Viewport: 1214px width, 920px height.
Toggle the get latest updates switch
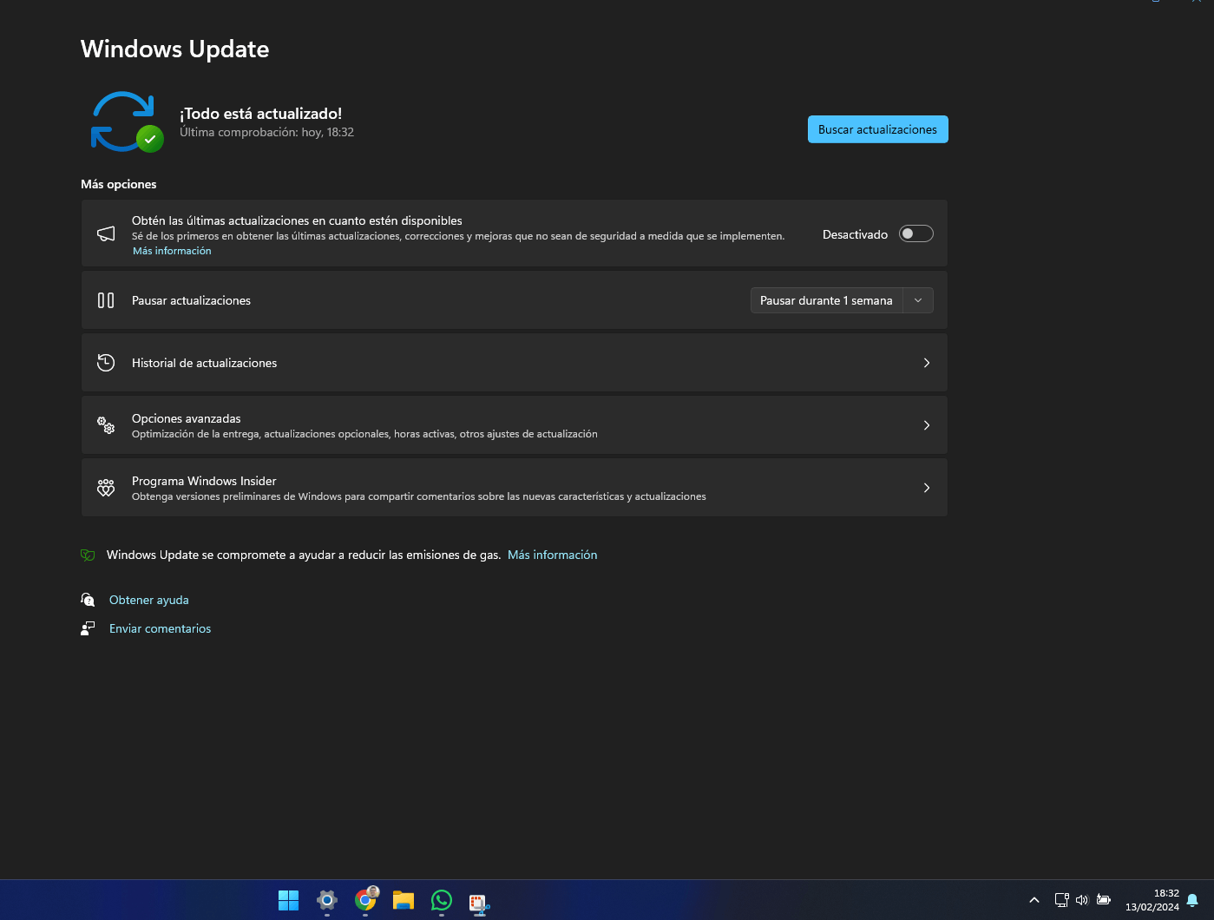[x=916, y=233]
